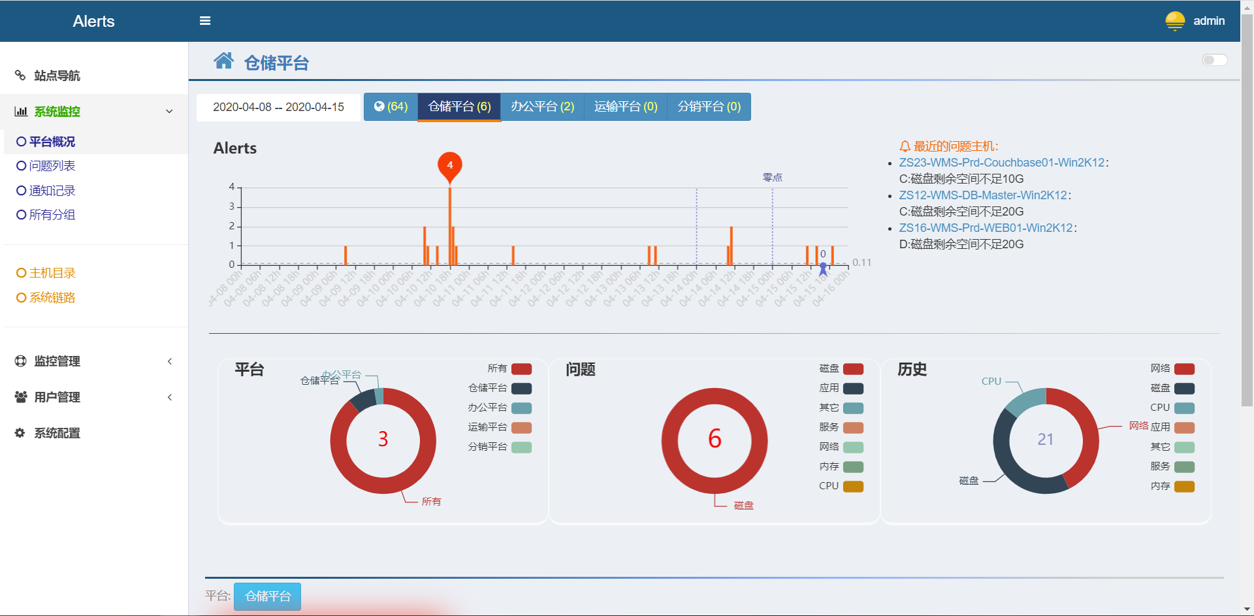The width and height of the screenshot is (1254, 616).
Task: Toggle 磁盘 legend in 问题 chart
Action: coord(841,369)
